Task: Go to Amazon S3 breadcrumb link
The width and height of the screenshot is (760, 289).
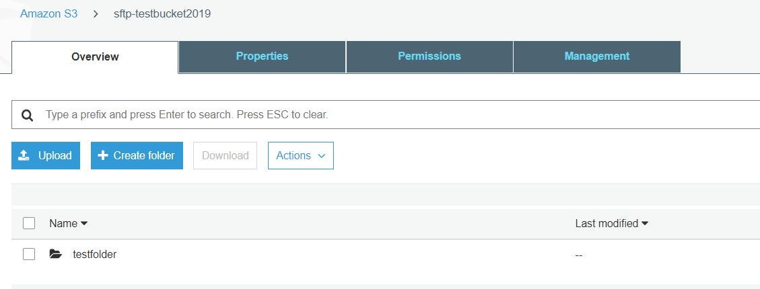Action: pos(48,13)
